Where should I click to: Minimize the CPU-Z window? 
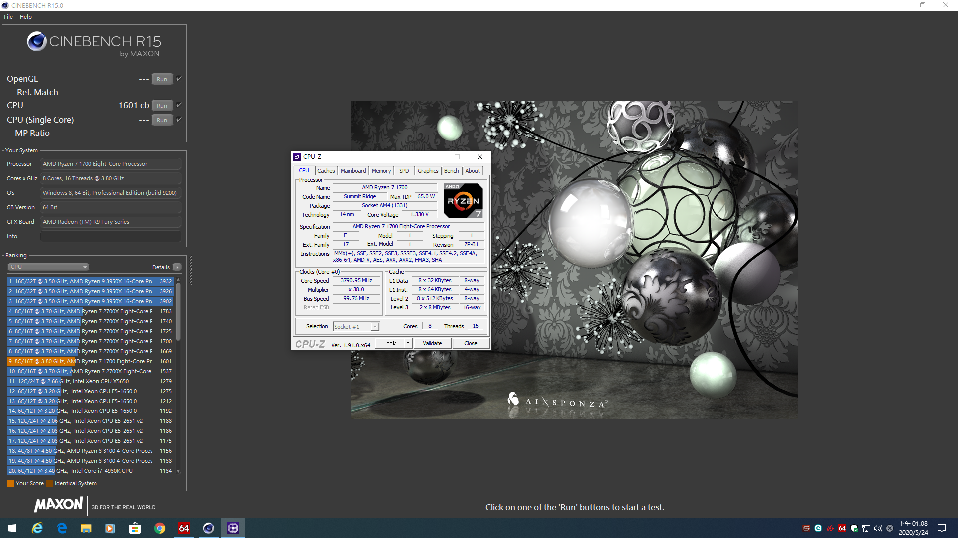coord(435,157)
